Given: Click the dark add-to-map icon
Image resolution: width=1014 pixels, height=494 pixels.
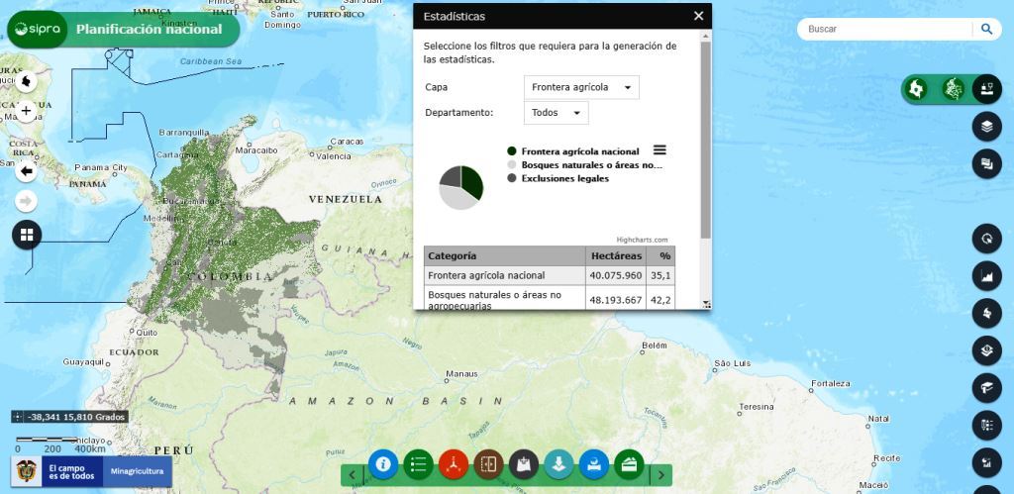Looking at the screenshot, I should pos(524,464).
